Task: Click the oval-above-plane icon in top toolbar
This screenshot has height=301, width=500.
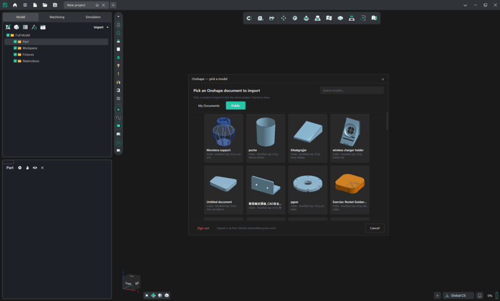Action: (x=352, y=18)
